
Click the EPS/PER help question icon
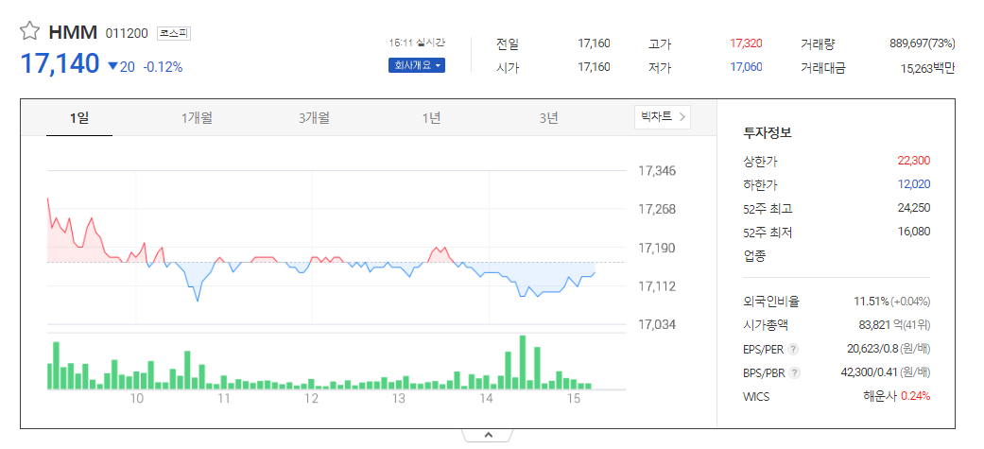point(793,349)
